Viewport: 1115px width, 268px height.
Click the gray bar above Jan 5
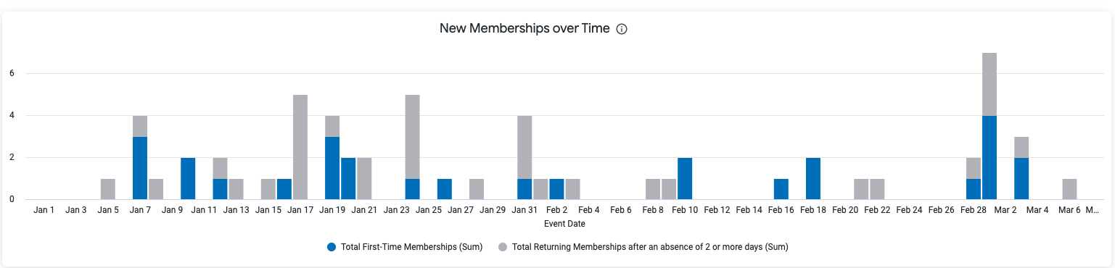pyautogui.click(x=108, y=189)
